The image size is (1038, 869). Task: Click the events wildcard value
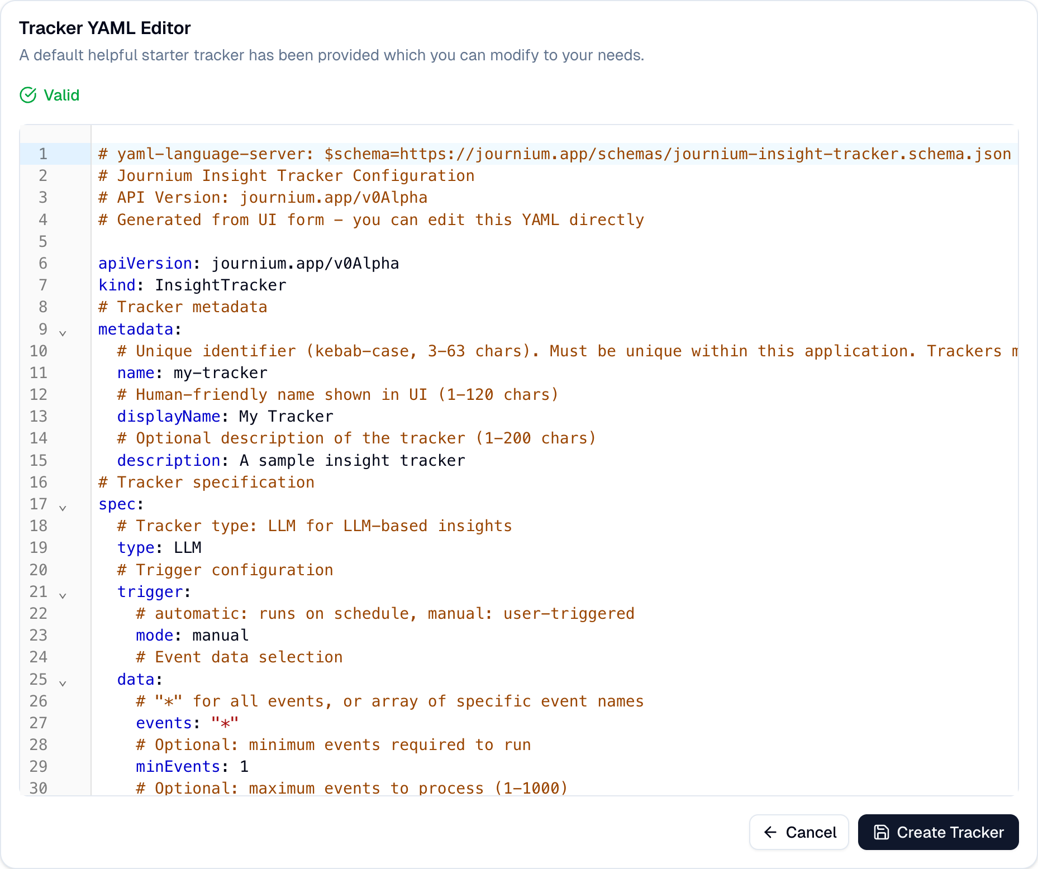[225, 723]
